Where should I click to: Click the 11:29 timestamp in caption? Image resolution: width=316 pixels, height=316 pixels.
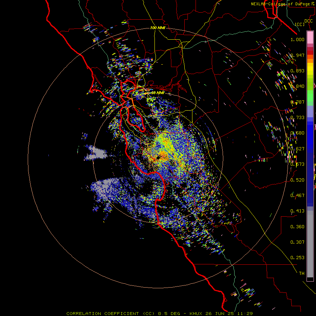pos(245,314)
